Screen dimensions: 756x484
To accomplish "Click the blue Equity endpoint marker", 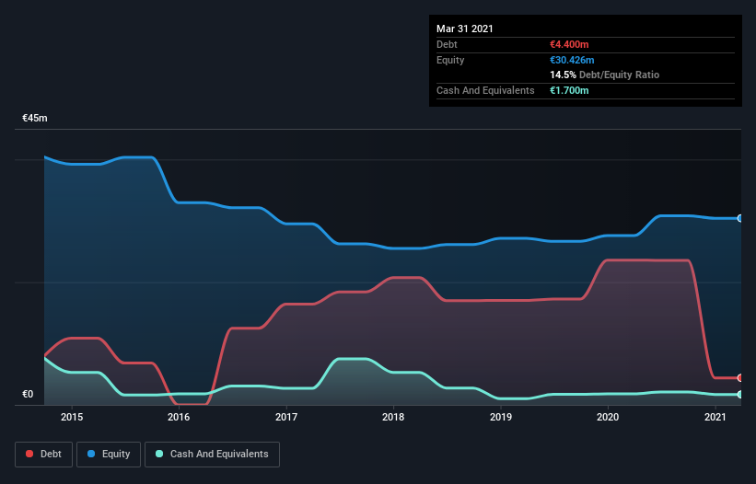I will [x=740, y=218].
